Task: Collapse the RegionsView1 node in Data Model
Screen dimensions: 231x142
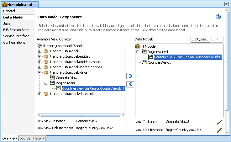Action: [x=138, y=52]
